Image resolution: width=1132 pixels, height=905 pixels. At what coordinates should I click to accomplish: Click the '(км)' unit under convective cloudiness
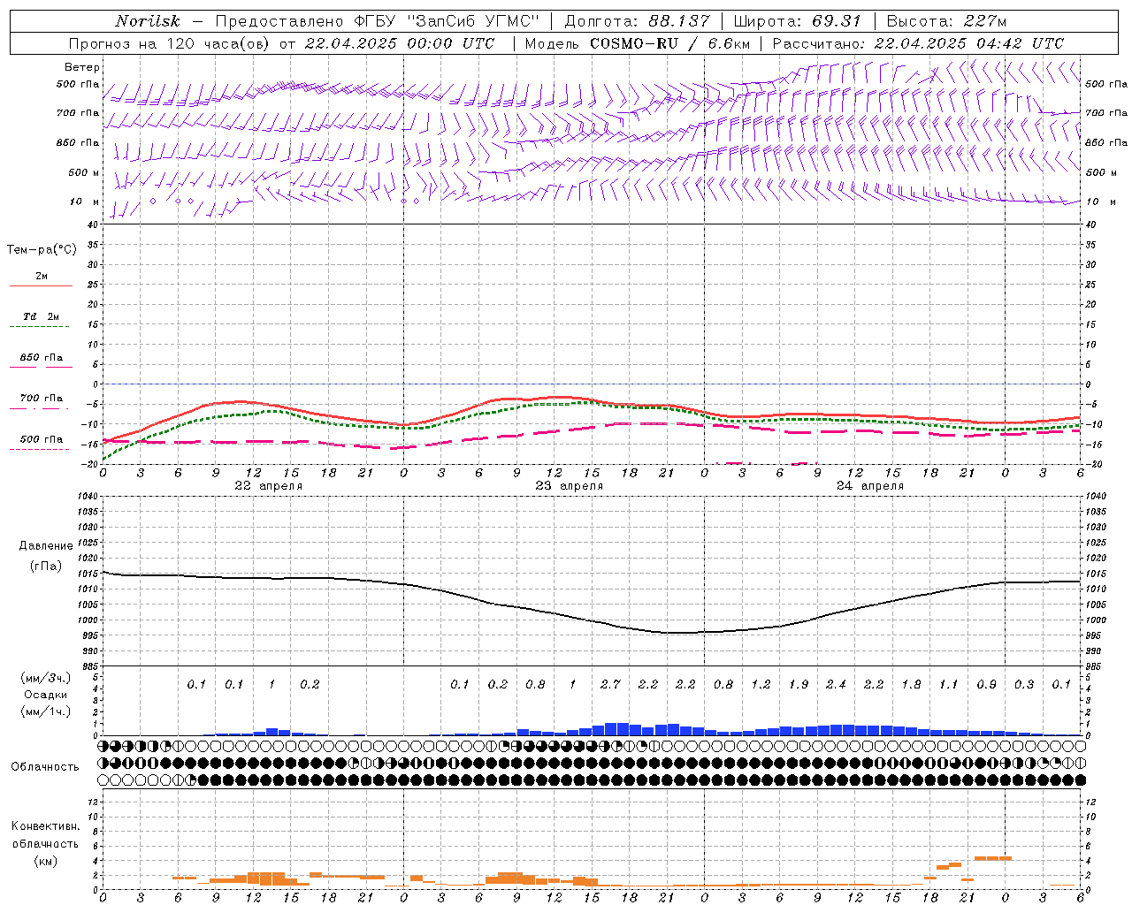click(x=46, y=861)
